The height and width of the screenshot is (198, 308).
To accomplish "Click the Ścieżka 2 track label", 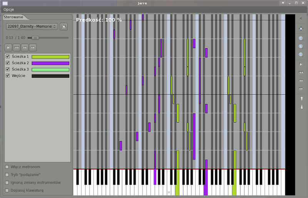I will [20, 63].
